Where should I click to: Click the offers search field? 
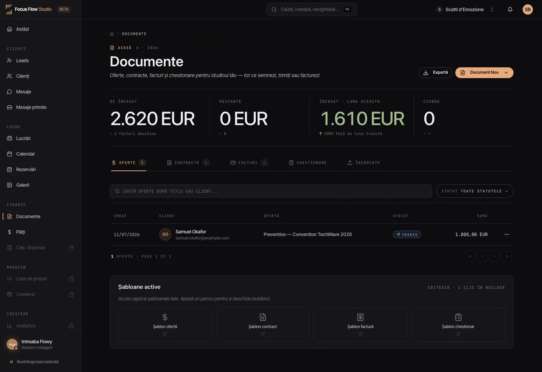271,191
